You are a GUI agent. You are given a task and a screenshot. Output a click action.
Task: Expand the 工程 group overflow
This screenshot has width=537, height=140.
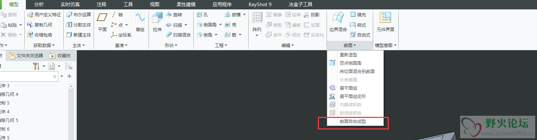click(221, 46)
